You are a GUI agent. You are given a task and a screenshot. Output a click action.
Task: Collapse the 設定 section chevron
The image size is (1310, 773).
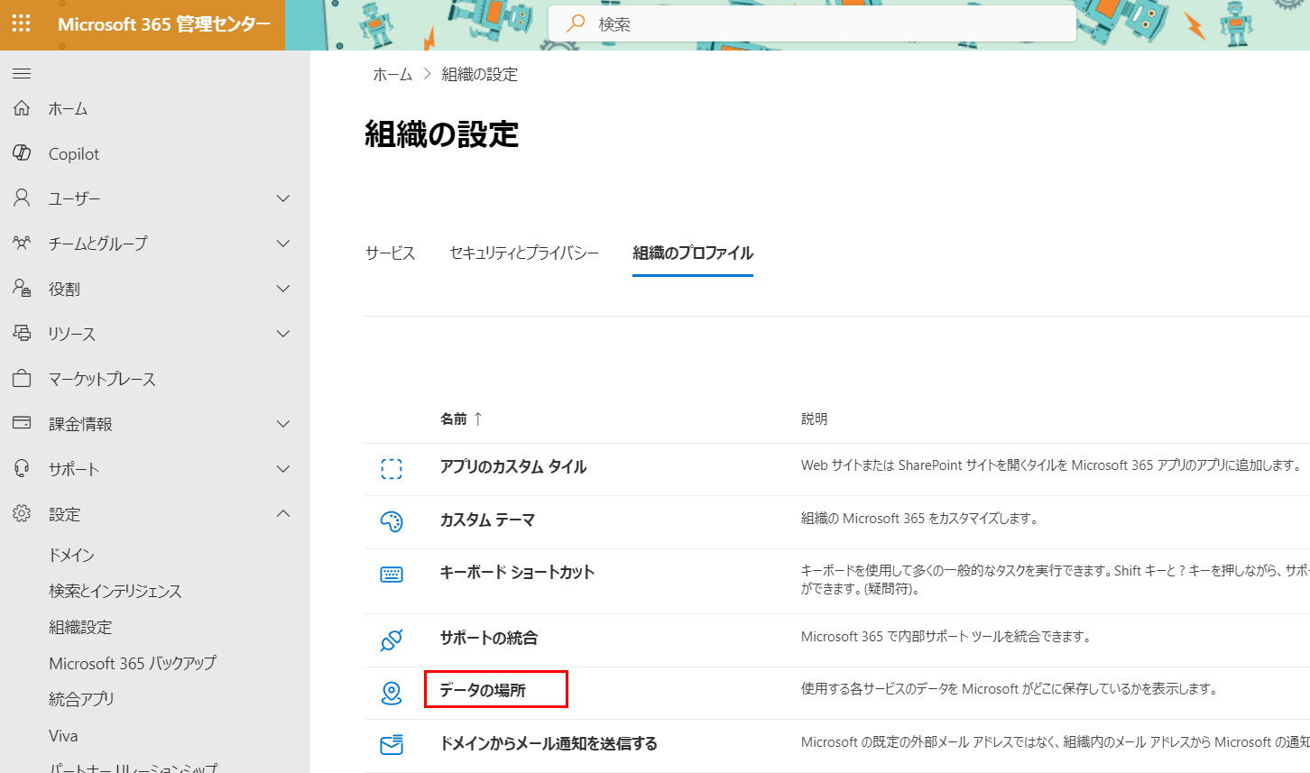(x=283, y=513)
